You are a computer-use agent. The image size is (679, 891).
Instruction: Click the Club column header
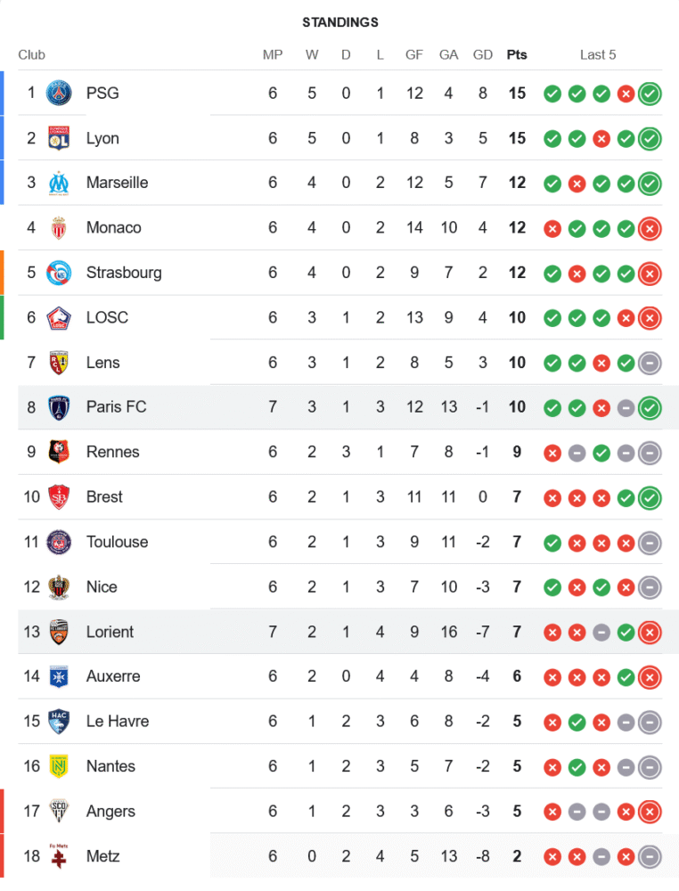[31, 54]
